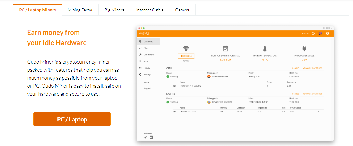This screenshot has height=146, width=353.
Task: Click the 3.08 EUR earning value
Action: coord(225,60)
